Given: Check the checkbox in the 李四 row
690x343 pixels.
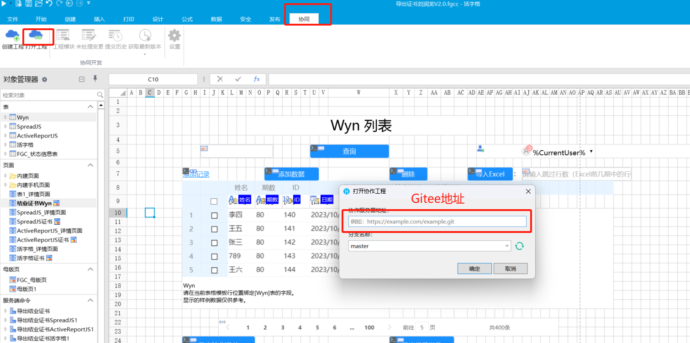Looking at the screenshot, I should 214,216.
